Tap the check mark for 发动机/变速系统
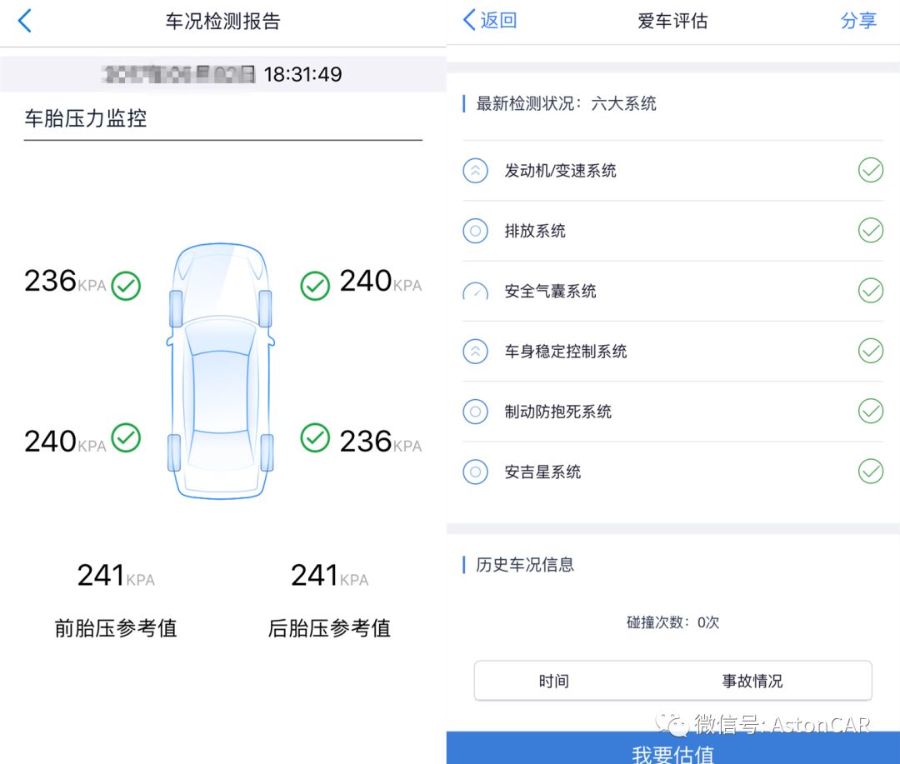900x764 pixels. coord(871,171)
